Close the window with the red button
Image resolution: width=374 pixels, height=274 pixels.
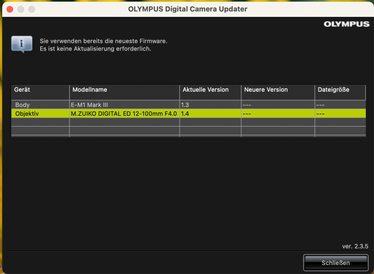10,9
